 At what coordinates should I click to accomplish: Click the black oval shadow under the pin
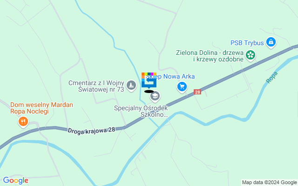[149, 92]
